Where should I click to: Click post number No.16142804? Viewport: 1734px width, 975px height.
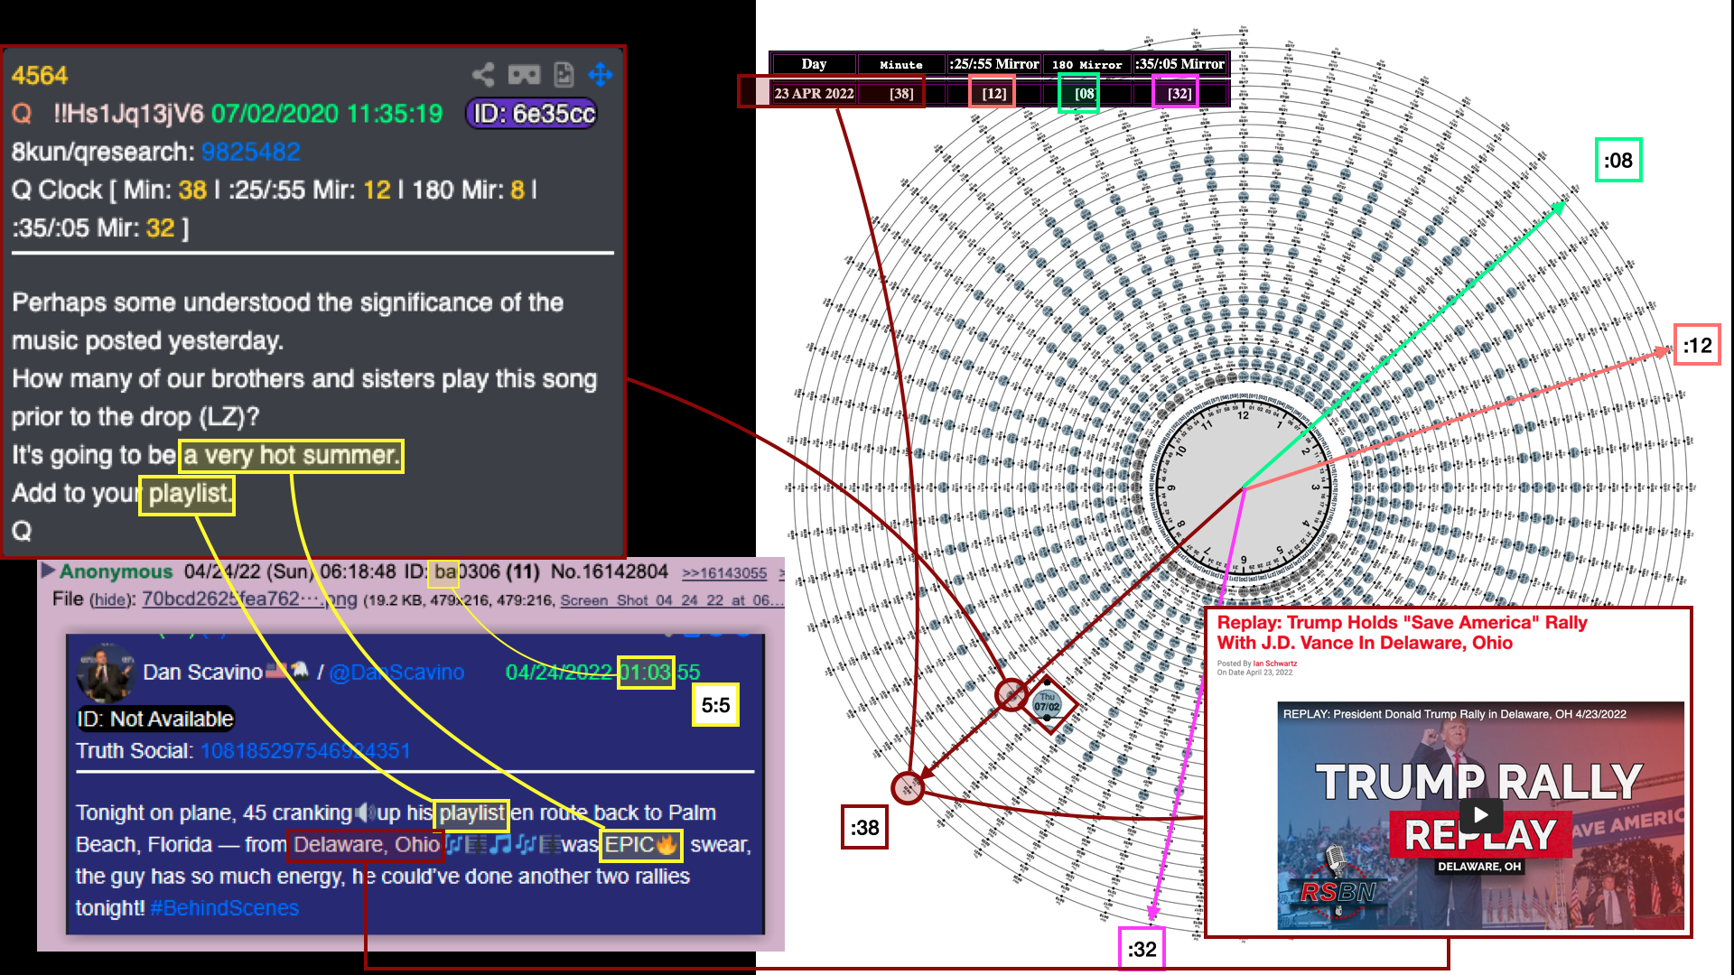(610, 571)
